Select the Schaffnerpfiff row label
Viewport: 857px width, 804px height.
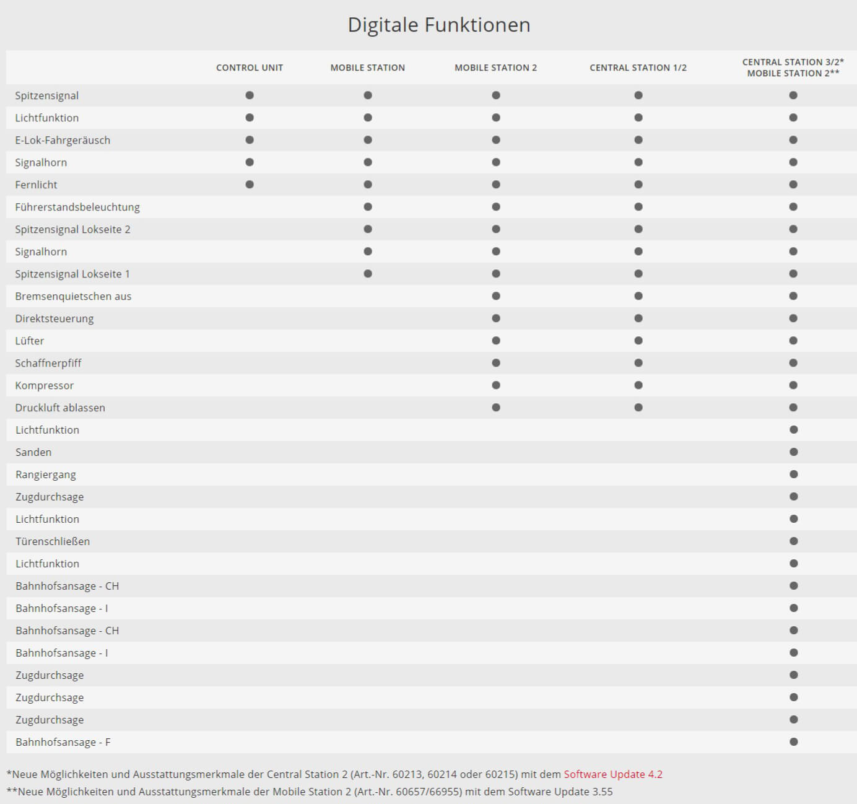(x=48, y=363)
